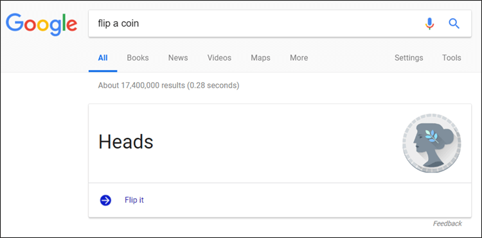Click the magnifying glass search icon

(x=454, y=23)
